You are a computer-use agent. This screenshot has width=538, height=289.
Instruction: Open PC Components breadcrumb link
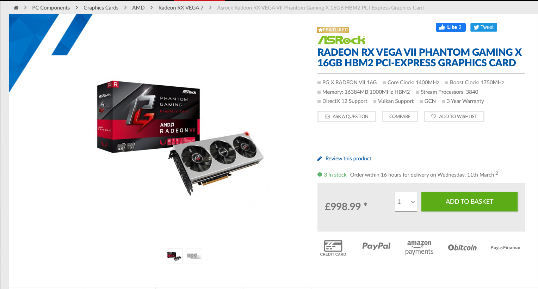coord(51,7)
